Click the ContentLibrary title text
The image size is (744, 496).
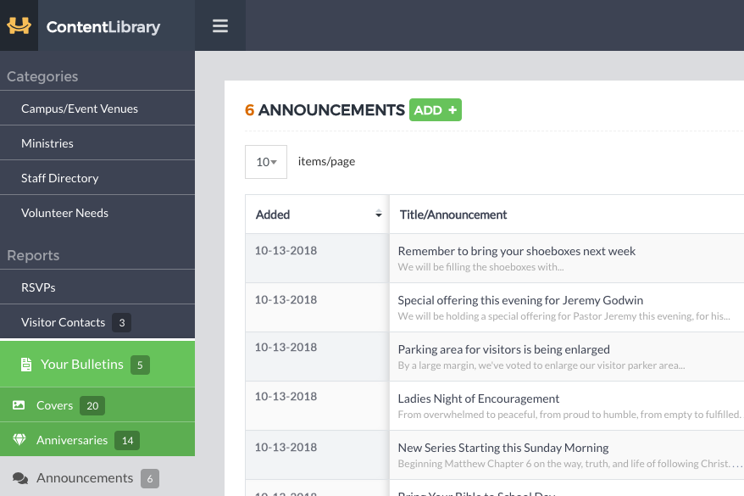[x=103, y=27]
